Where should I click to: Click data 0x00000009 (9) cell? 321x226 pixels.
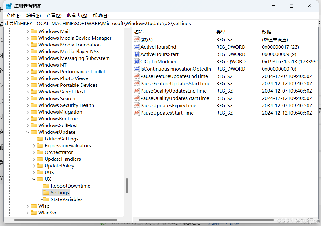279,54
